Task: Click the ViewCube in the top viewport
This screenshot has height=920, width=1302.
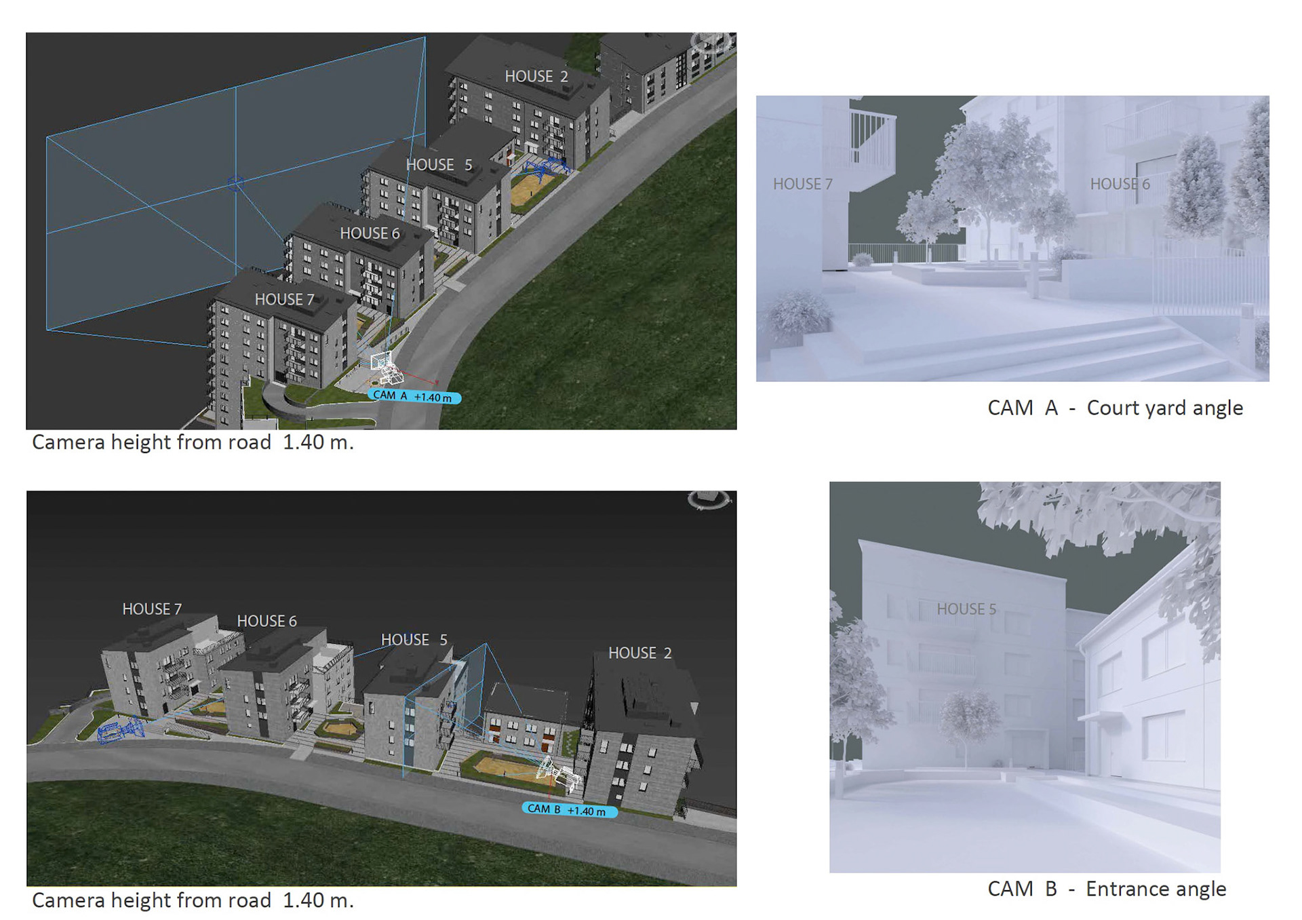Action: (x=712, y=42)
